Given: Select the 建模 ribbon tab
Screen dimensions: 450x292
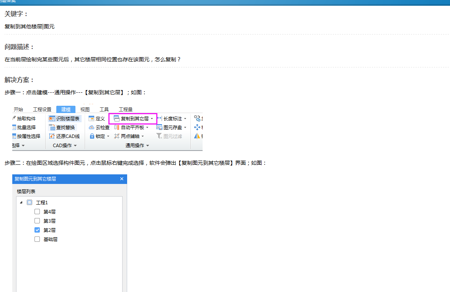Looking at the screenshot, I should pos(66,109).
